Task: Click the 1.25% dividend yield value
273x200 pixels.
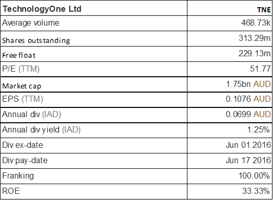Action: pos(259,129)
